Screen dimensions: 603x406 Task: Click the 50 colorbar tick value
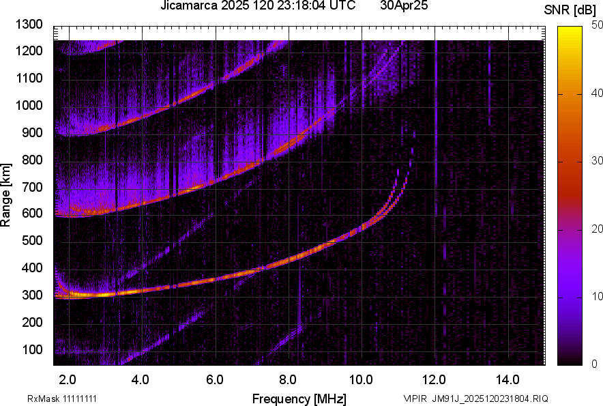tap(598, 25)
